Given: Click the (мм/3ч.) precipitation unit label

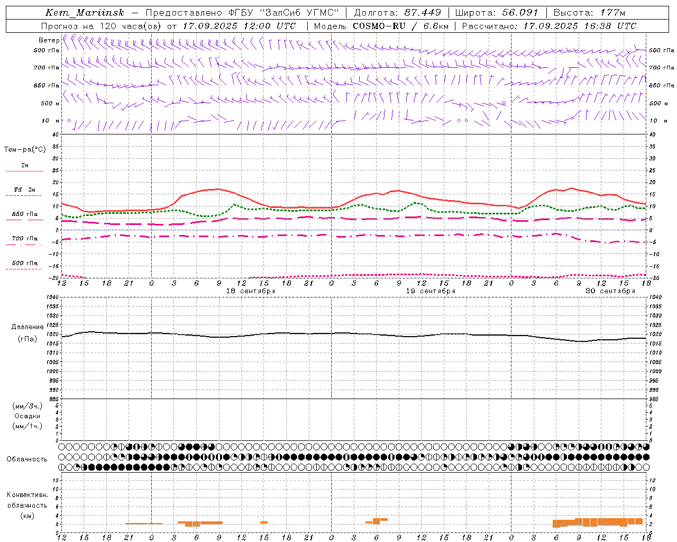Looking at the screenshot, I should (x=28, y=406).
